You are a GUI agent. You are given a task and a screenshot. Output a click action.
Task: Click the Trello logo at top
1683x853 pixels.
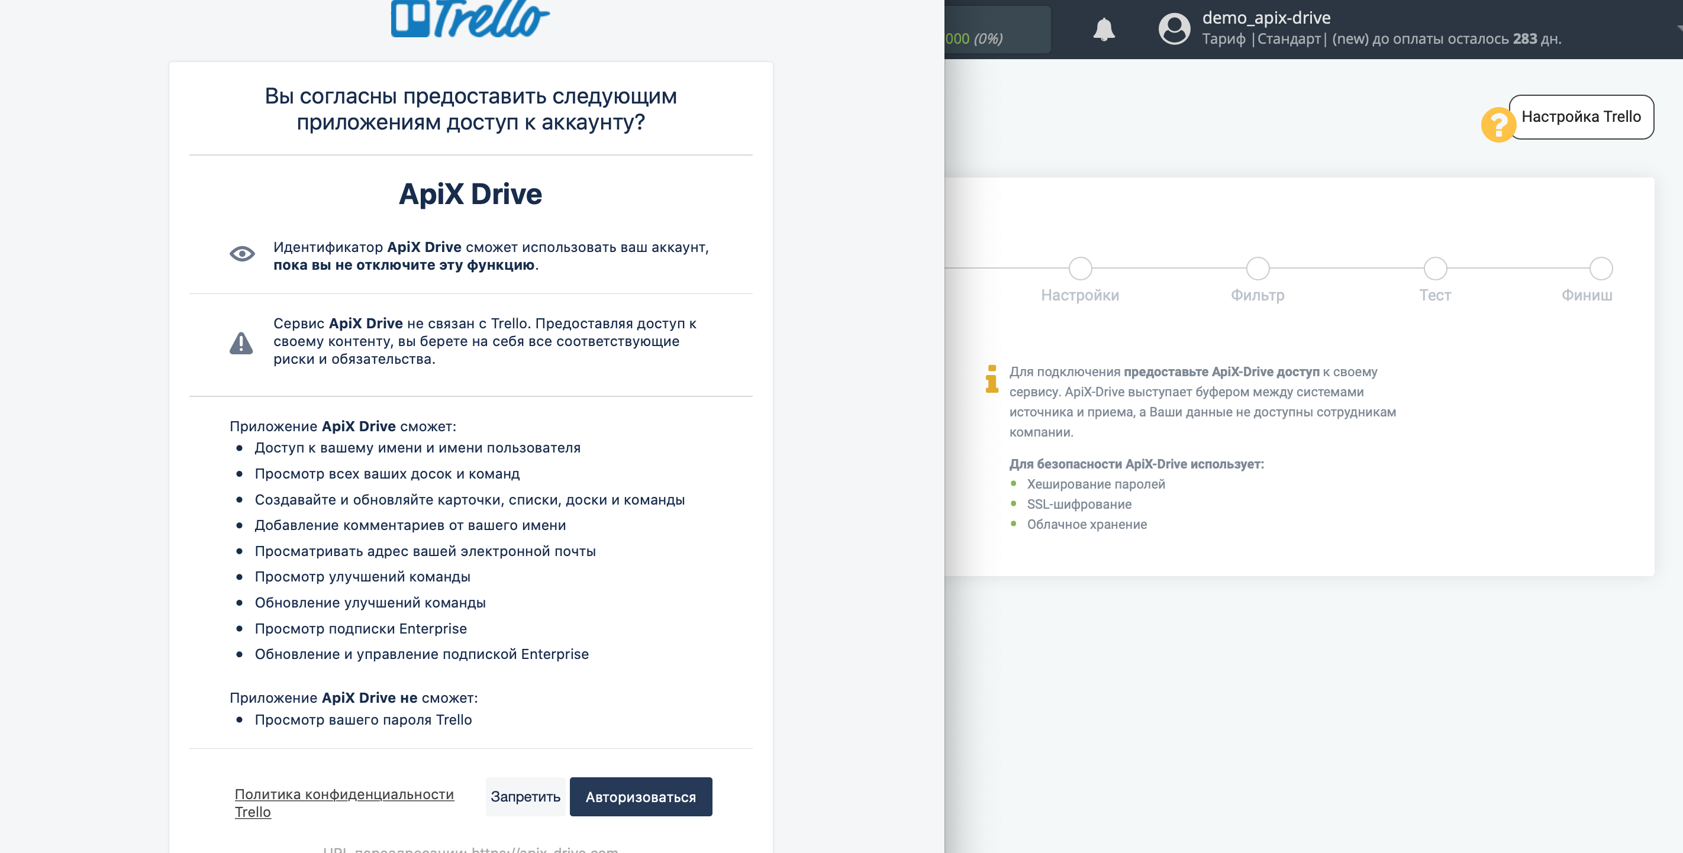coord(470,18)
